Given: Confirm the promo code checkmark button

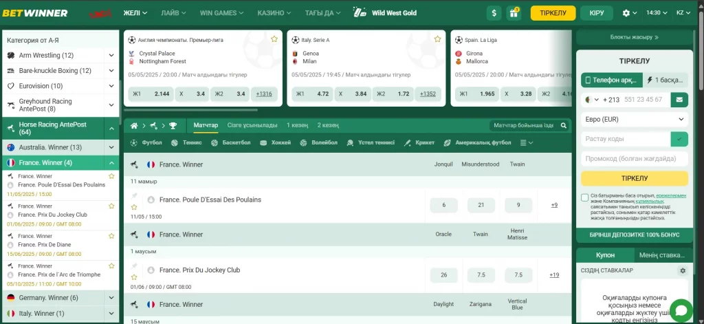Looking at the screenshot, I should (679, 140).
